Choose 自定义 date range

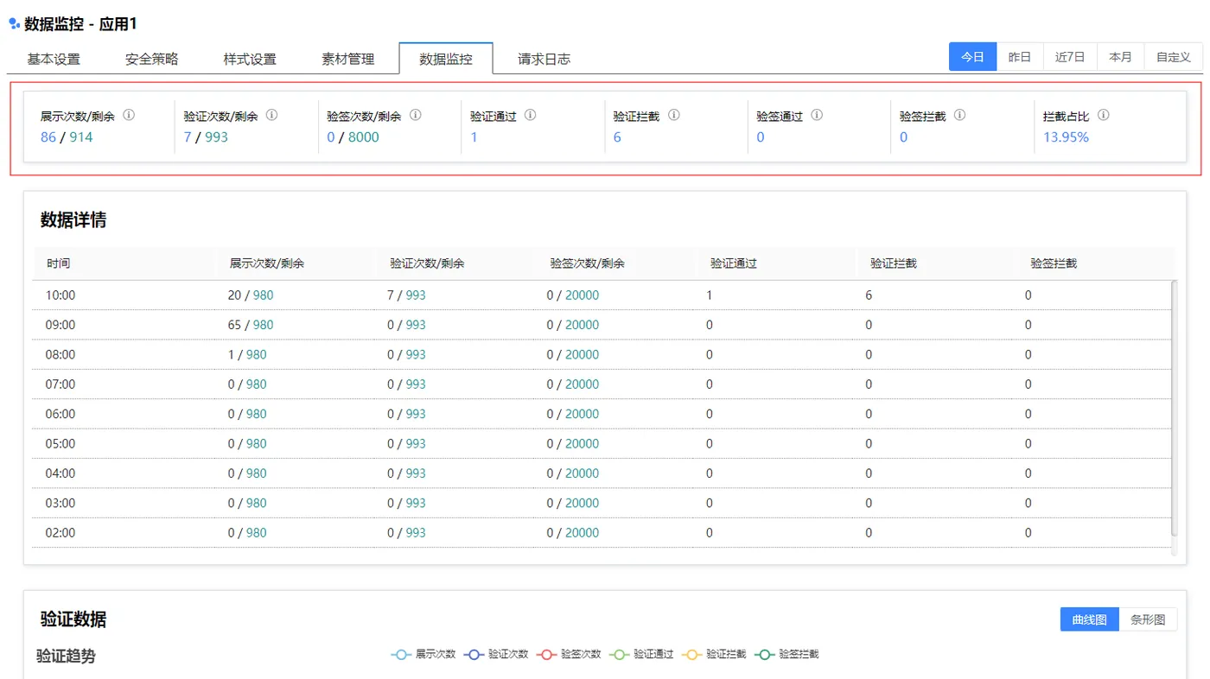[x=1173, y=57]
